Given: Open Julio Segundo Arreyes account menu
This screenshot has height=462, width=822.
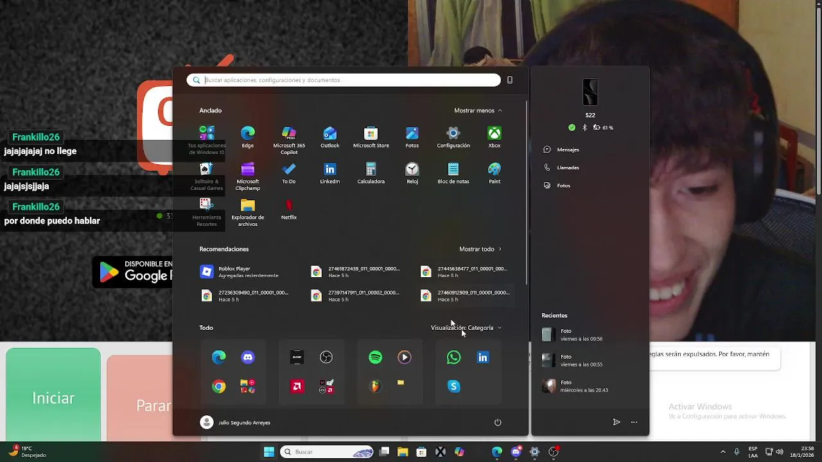Looking at the screenshot, I should tap(235, 422).
